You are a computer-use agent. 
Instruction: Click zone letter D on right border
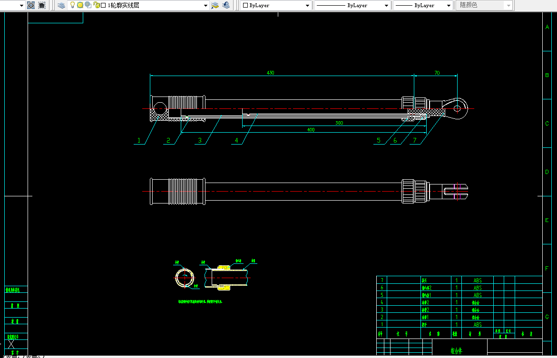pos(547,172)
